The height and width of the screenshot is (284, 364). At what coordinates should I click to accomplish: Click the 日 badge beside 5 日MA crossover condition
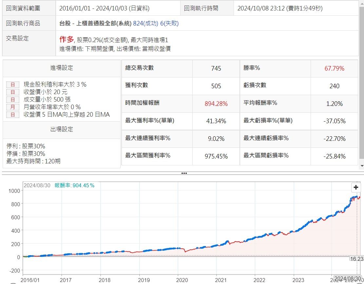pos(13,115)
